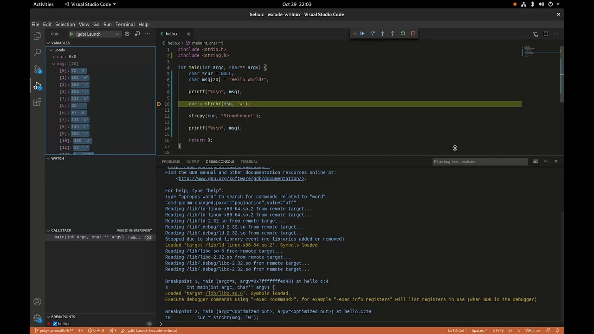This screenshot has width=594, height=334.
Task: Open the Source Control view
Action: 37,69
